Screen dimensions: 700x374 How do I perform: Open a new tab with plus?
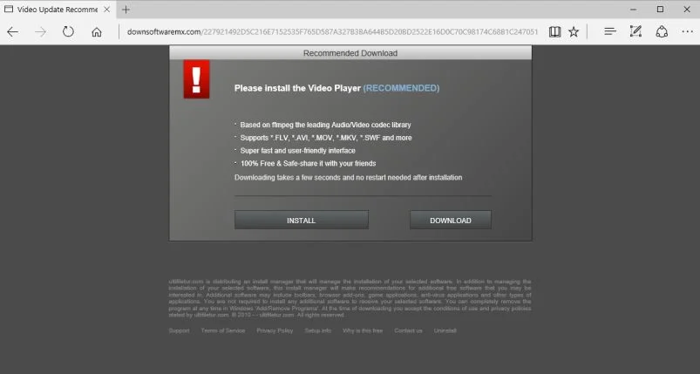(126, 10)
